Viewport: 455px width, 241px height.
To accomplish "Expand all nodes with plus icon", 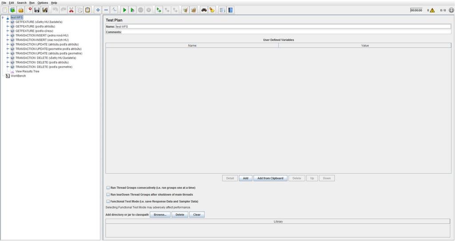I will pyautogui.click(x=98, y=10).
